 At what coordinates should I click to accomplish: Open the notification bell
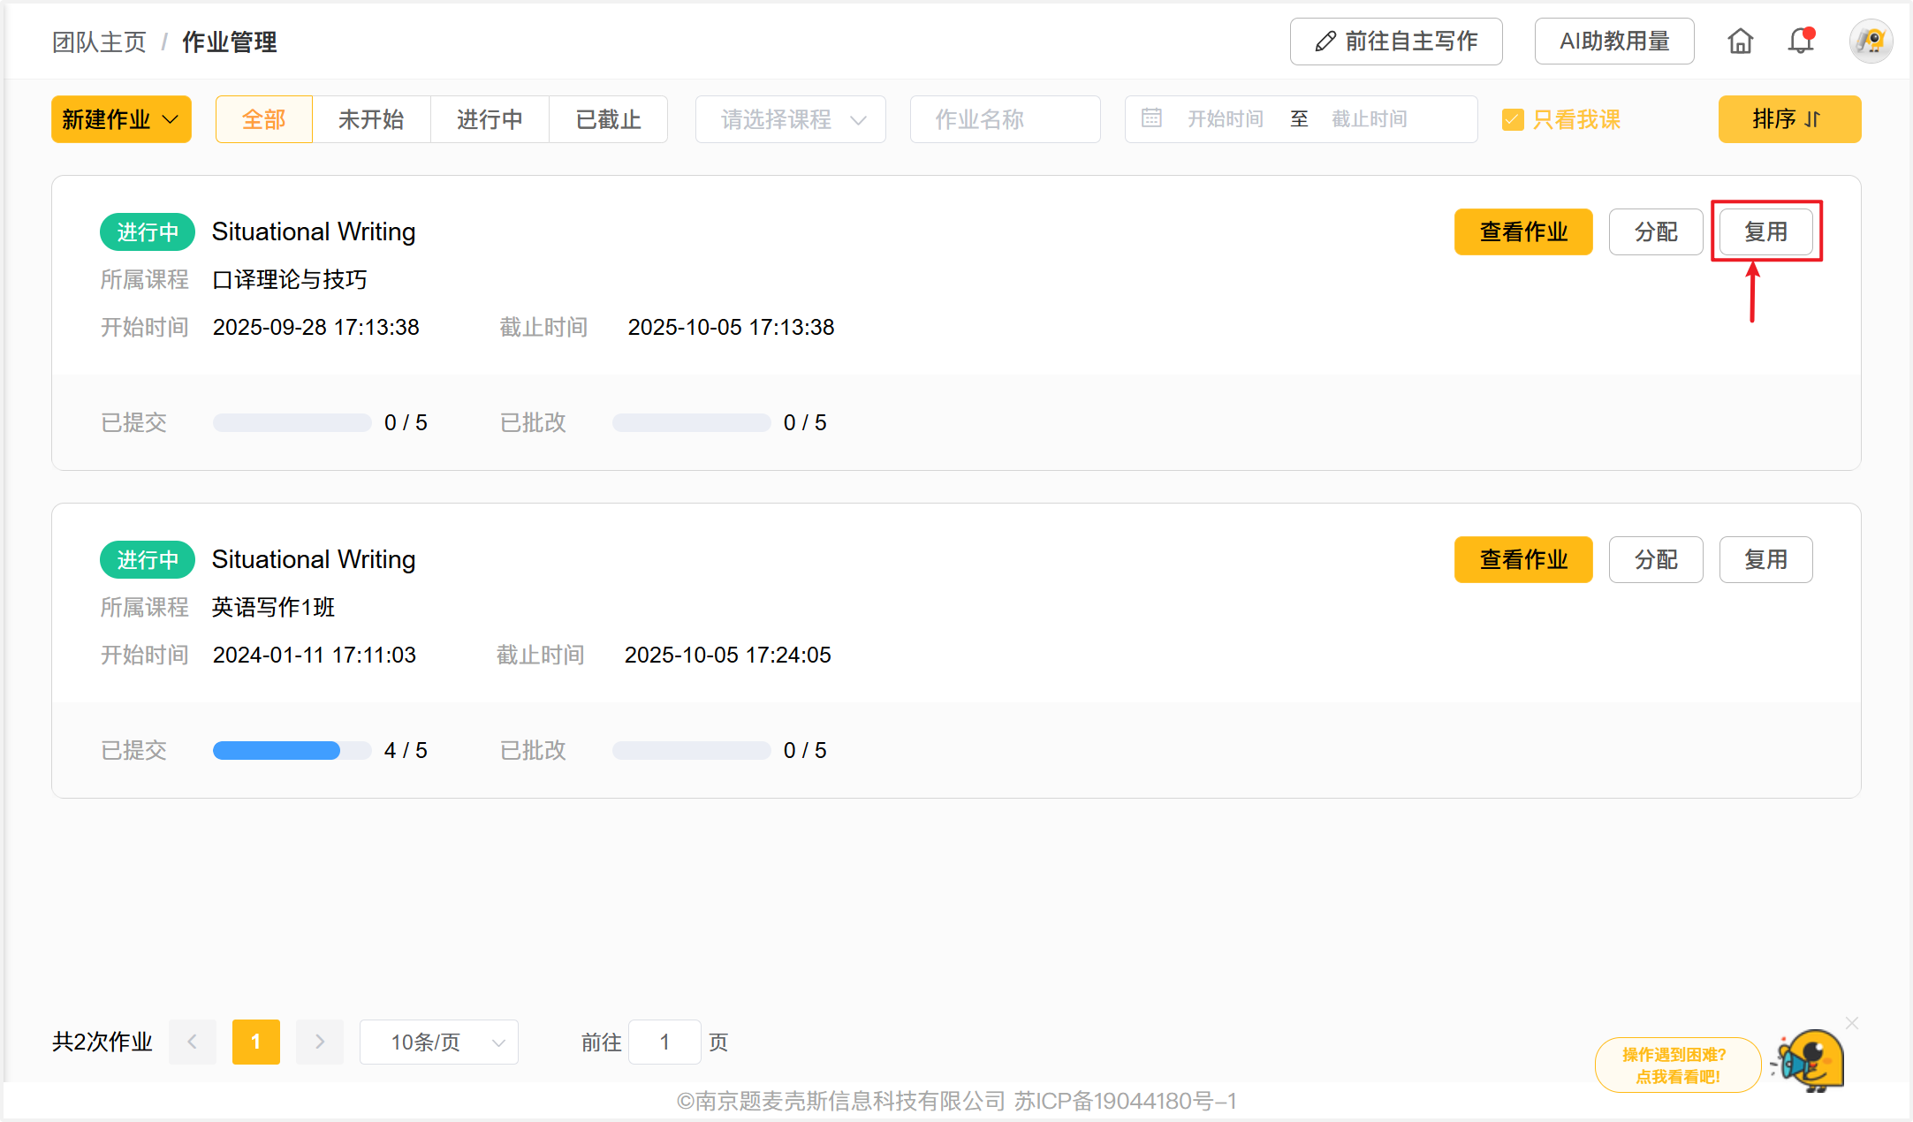pos(1800,42)
